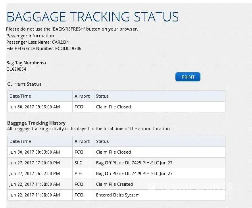
Task: Select the Bag On Plane DL 7429 entry
Action: coord(134,173)
